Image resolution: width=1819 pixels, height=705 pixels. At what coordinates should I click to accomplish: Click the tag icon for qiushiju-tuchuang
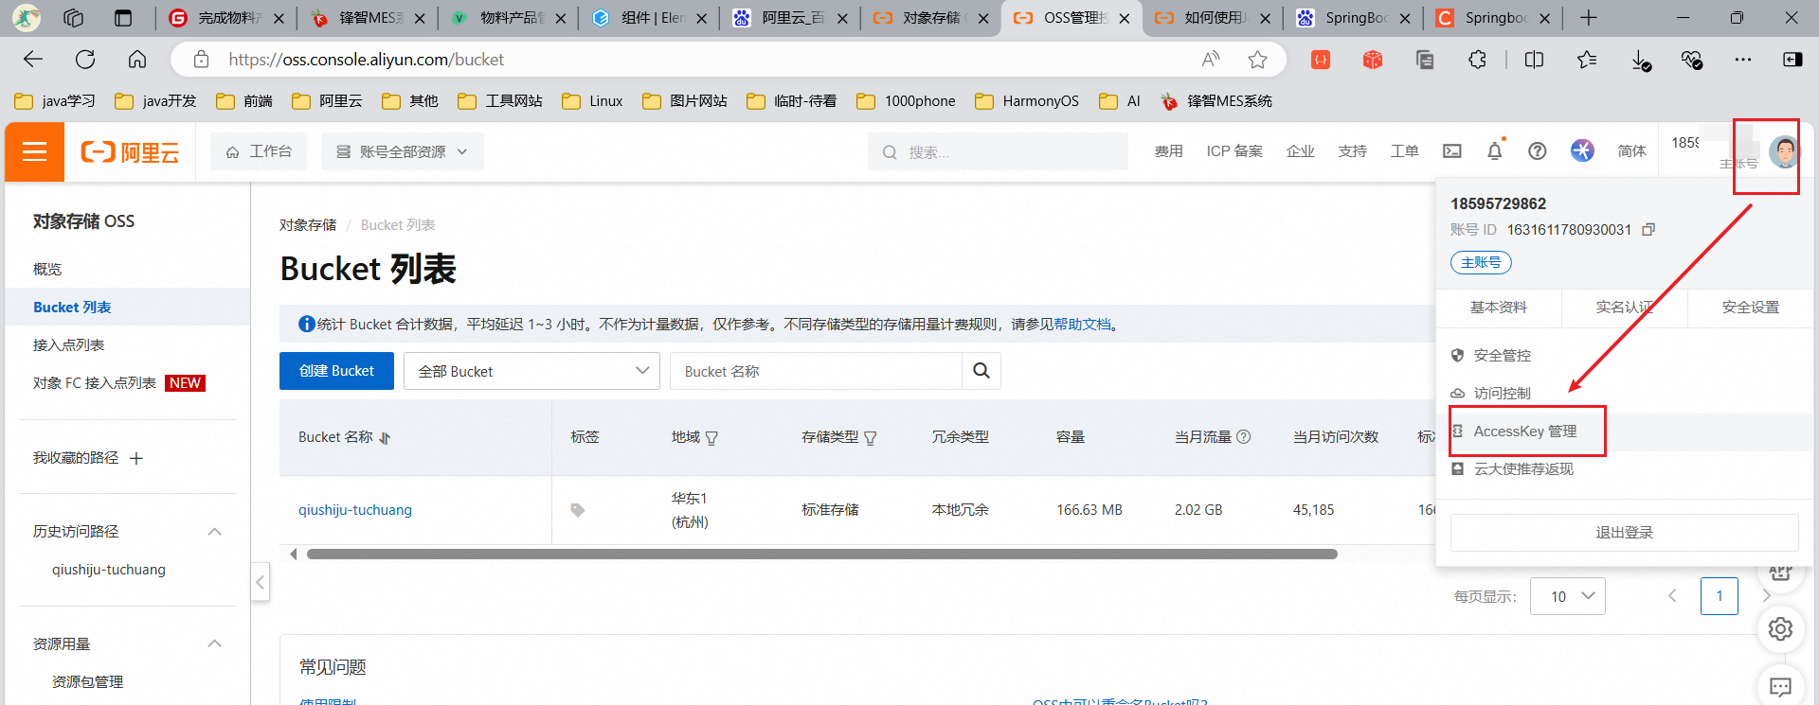pos(577,510)
